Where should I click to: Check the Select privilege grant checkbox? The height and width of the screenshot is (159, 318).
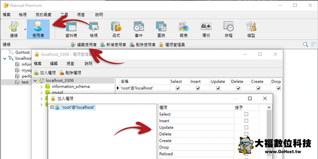click(x=246, y=114)
